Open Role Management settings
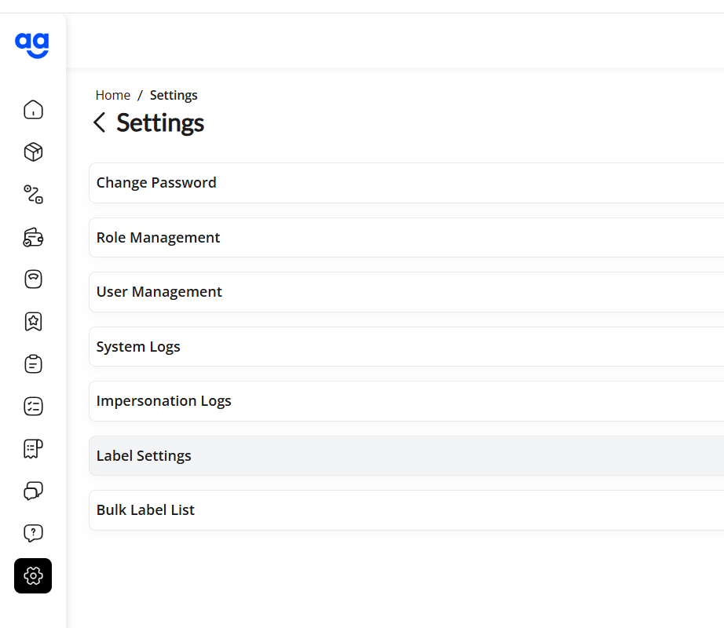This screenshot has height=628, width=724. [x=406, y=238]
